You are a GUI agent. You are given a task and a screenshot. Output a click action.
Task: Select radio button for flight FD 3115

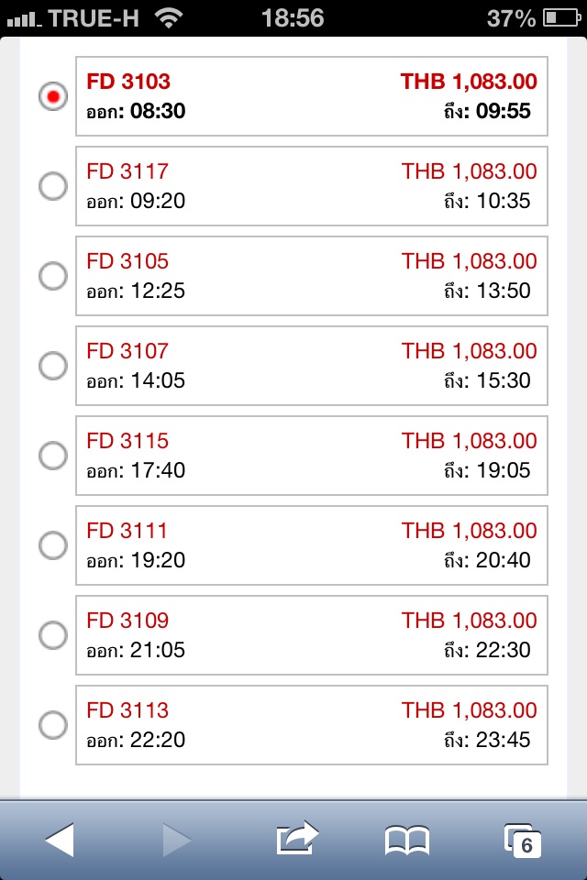(53, 456)
